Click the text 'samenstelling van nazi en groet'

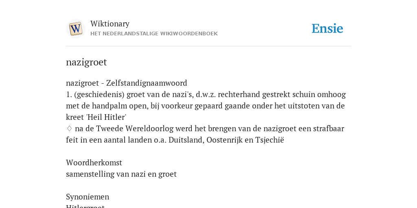pyautogui.click(x=121, y=174)
